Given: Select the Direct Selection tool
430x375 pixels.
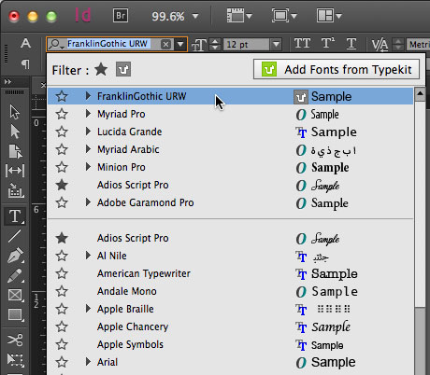Looking at the screenshot, I should (15, 132).
